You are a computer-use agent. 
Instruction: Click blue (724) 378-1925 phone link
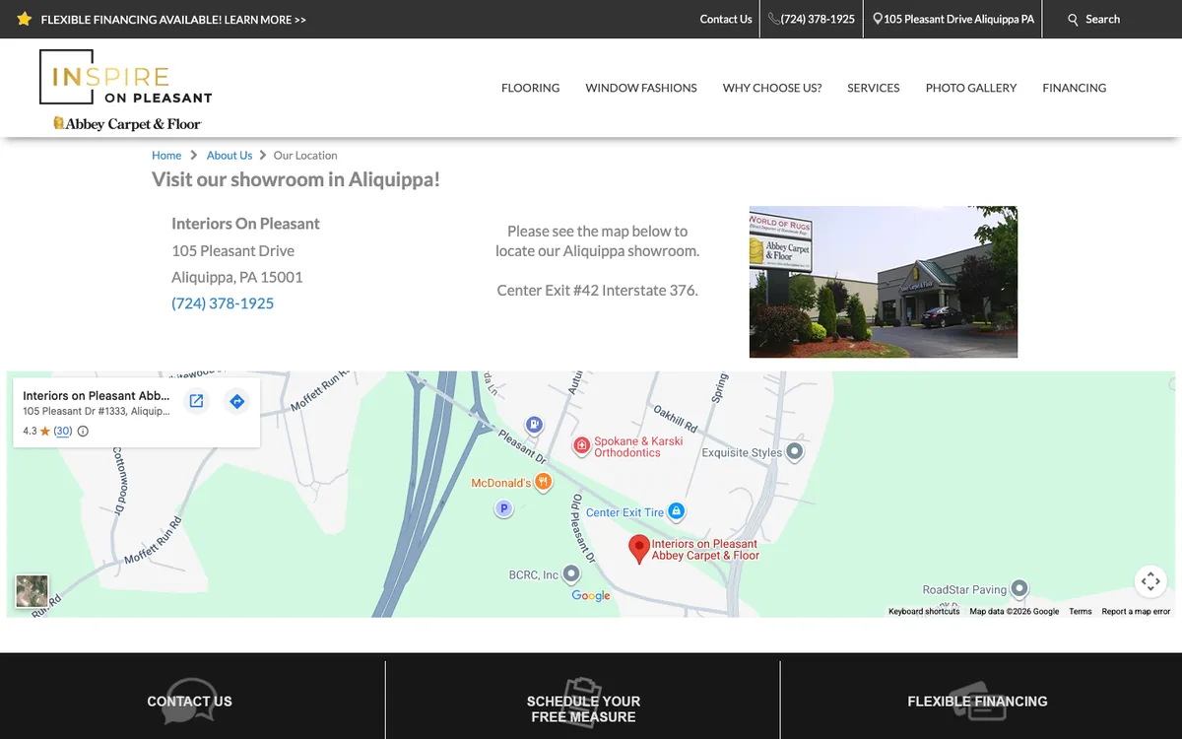[x=223, y=303]
